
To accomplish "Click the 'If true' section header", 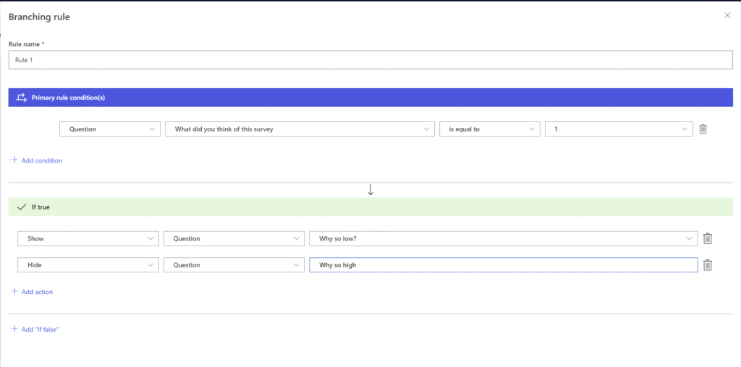I will pos(370,207).
